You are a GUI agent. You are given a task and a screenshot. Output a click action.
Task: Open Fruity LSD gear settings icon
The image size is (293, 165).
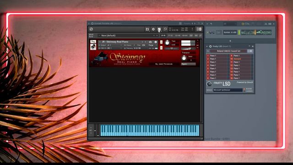[x=211, y=46]
